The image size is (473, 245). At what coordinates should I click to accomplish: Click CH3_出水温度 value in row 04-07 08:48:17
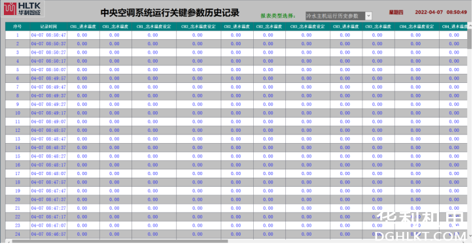[377, 165]
